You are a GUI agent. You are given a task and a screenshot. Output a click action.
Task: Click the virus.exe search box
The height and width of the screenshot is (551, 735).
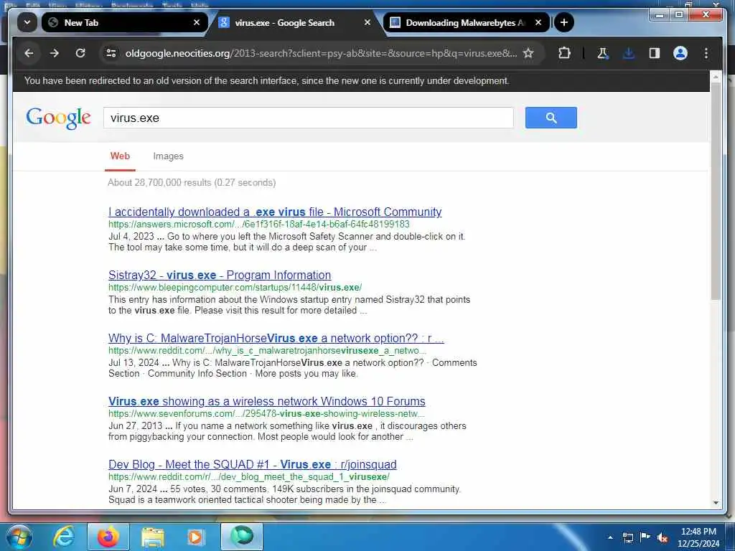[309, 118]
